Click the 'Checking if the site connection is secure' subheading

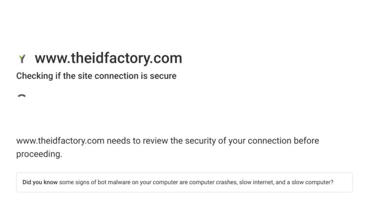(96, 76)
